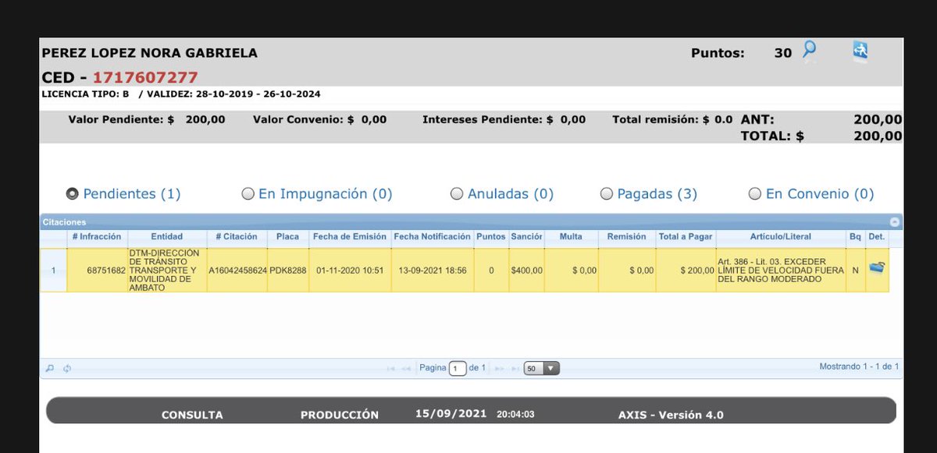Select the En Impugnación (0) radio button
This screenshot has width=937, height=453.
coord(248,193)
